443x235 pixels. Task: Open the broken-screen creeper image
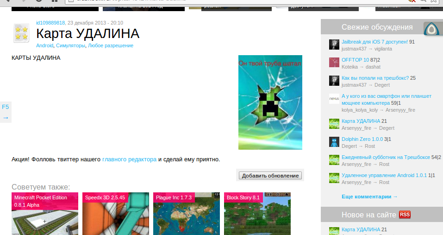pyautogui.click(x=270, y=102)
